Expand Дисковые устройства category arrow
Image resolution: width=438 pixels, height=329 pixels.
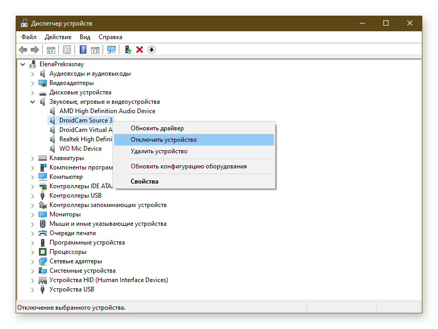click(x=32, y=93)
